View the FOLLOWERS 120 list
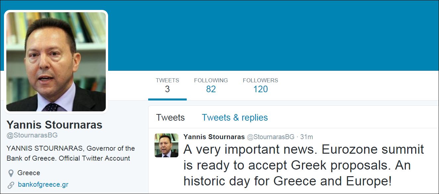439x194 pixels. [260, 85]
